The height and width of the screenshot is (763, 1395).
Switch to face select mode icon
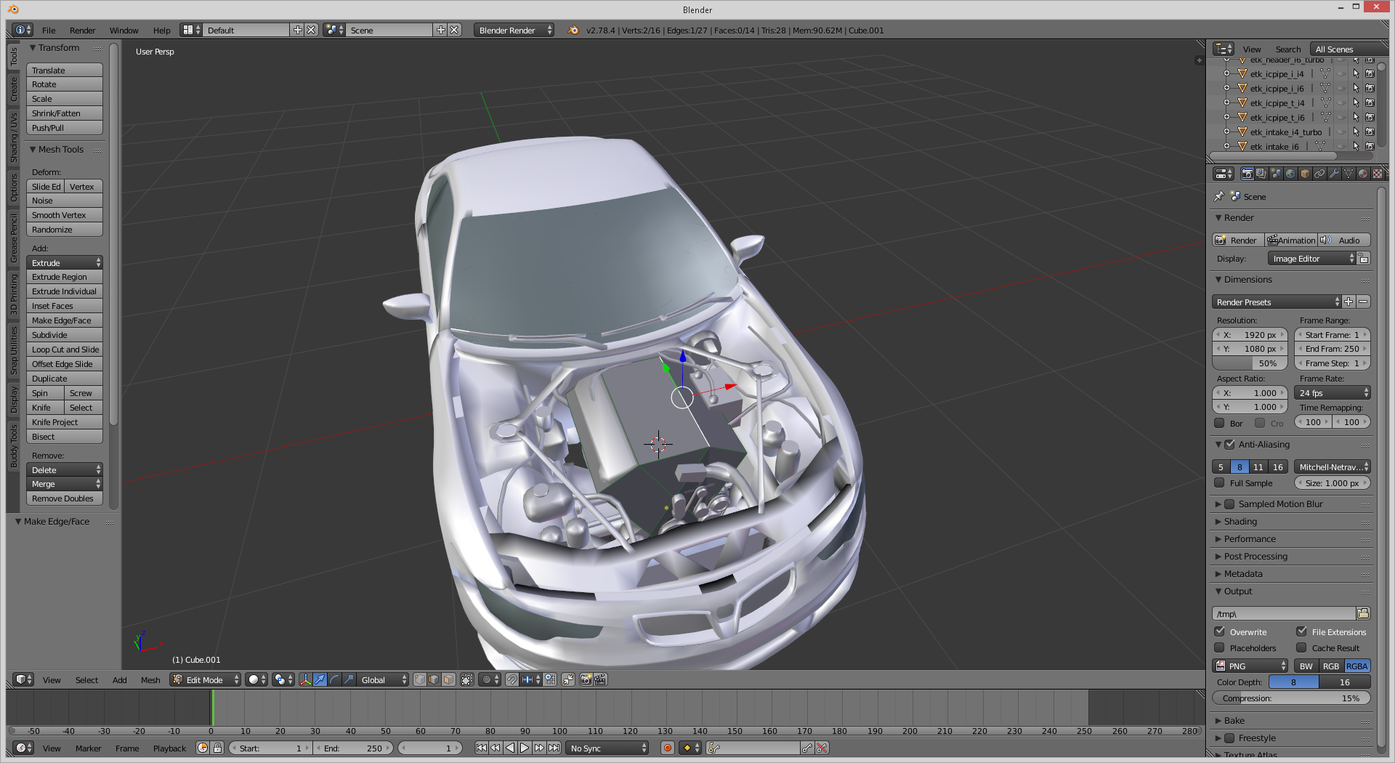point(449,680)
